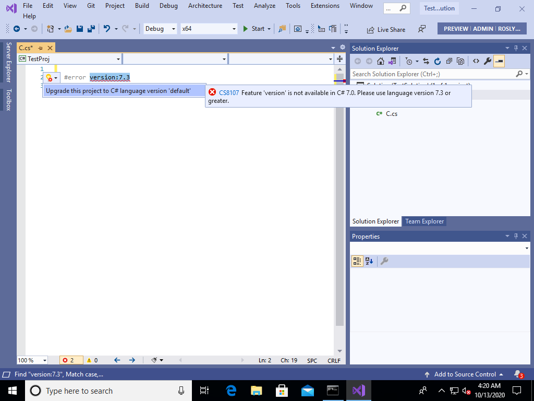Toggle auto-hide pin on Solution Explorer

(516, 48)
